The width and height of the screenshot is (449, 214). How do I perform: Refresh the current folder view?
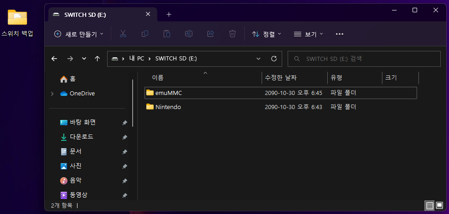click(x=274, y=59)
